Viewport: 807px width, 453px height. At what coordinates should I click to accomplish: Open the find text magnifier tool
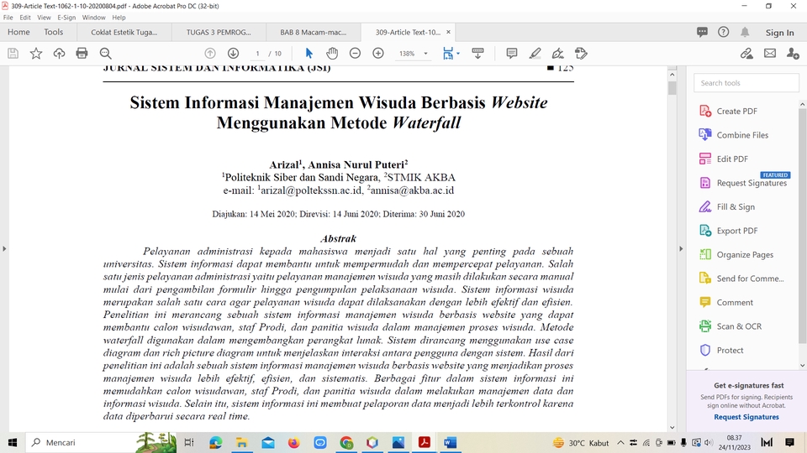106,54
